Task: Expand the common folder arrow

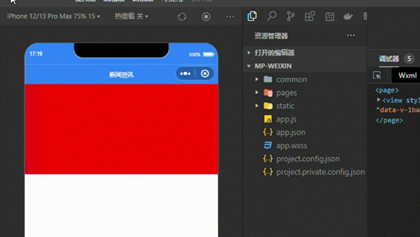Action: point(257,79)
